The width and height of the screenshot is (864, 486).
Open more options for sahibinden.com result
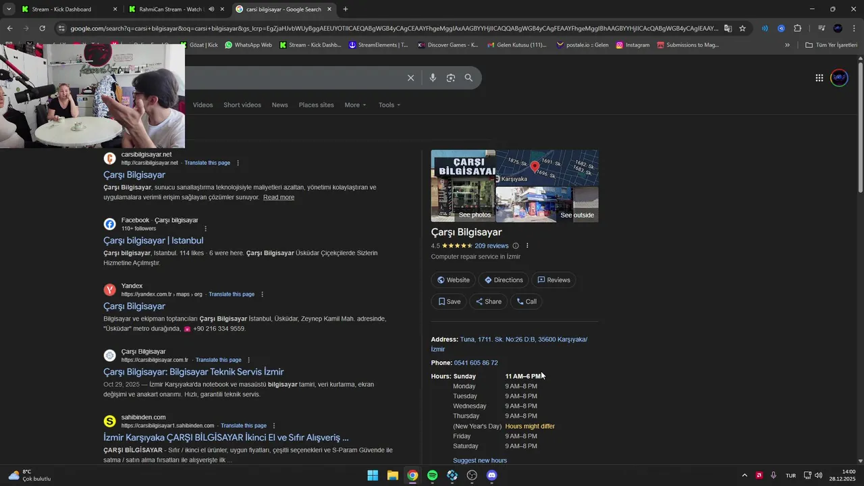coord(273,426)
